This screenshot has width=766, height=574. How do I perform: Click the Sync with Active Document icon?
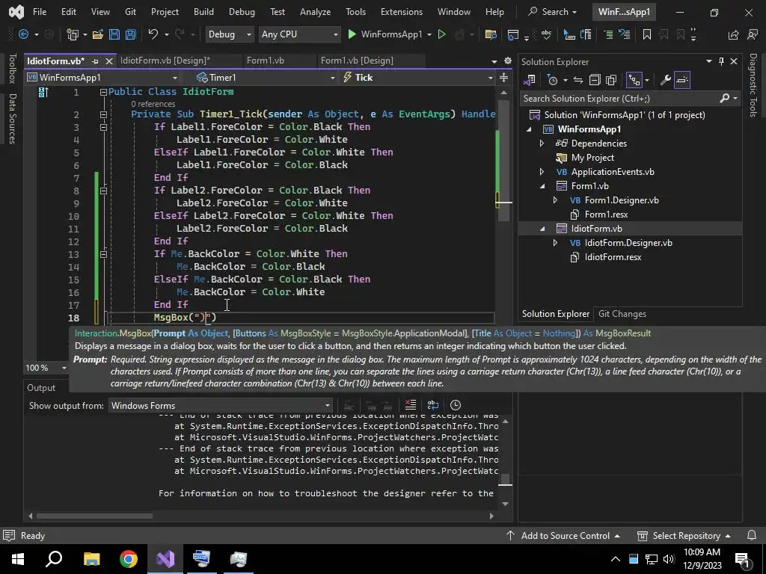tap(578, 80)
